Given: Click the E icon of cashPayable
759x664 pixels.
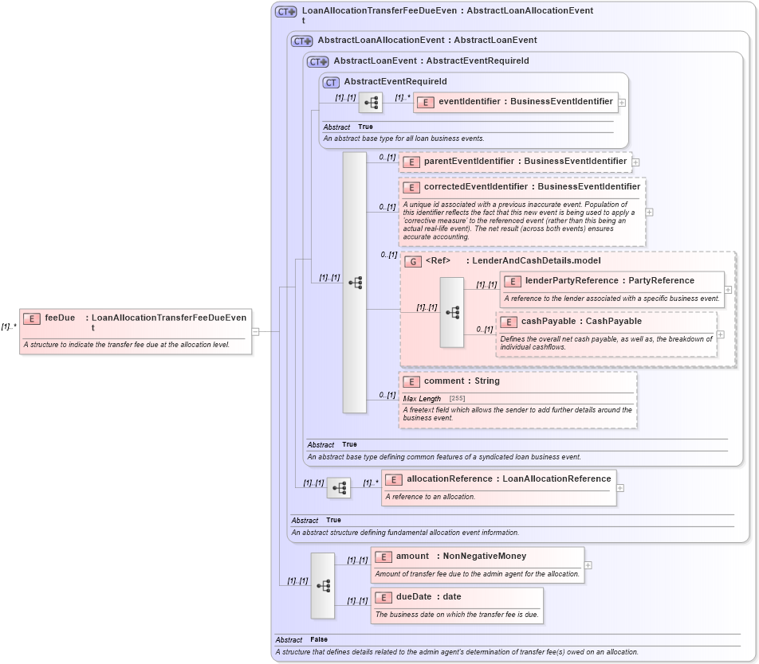Looking at the screenshot, I should [510, 321].
